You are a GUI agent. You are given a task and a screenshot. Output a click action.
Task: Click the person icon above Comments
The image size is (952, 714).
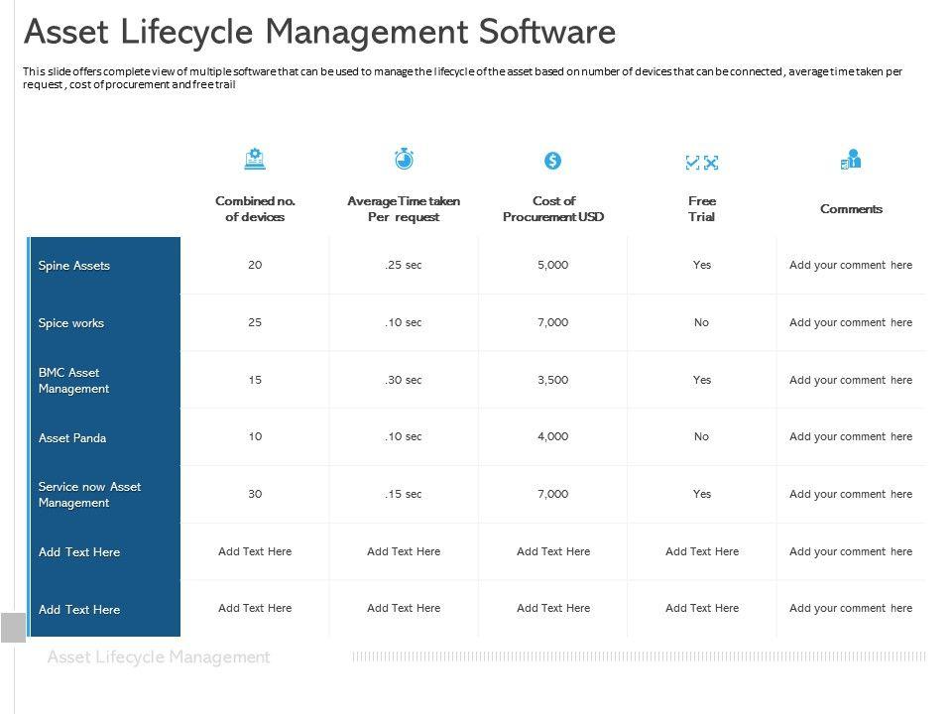point(851,159)
